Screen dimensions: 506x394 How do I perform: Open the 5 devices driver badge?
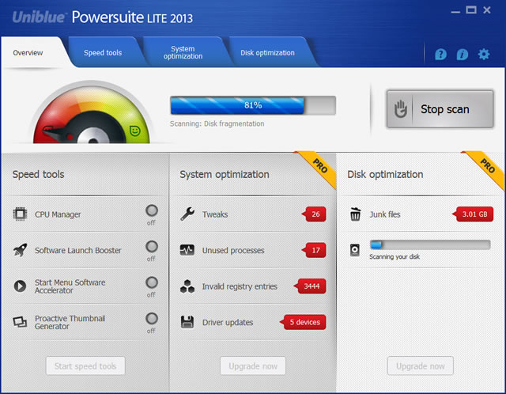pyautogui.click(x=303, y=322)
